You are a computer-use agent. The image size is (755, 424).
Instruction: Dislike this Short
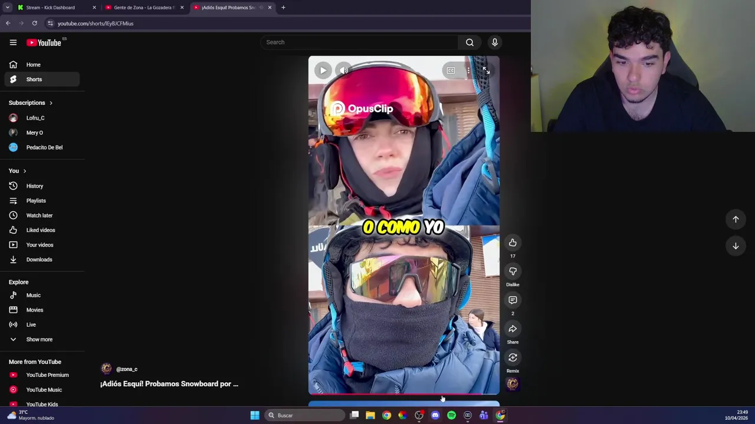pos(513,271)
